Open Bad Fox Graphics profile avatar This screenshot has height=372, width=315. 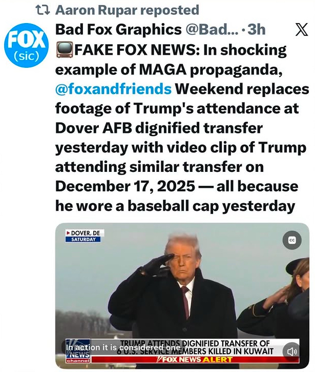[x=26, y=45]
